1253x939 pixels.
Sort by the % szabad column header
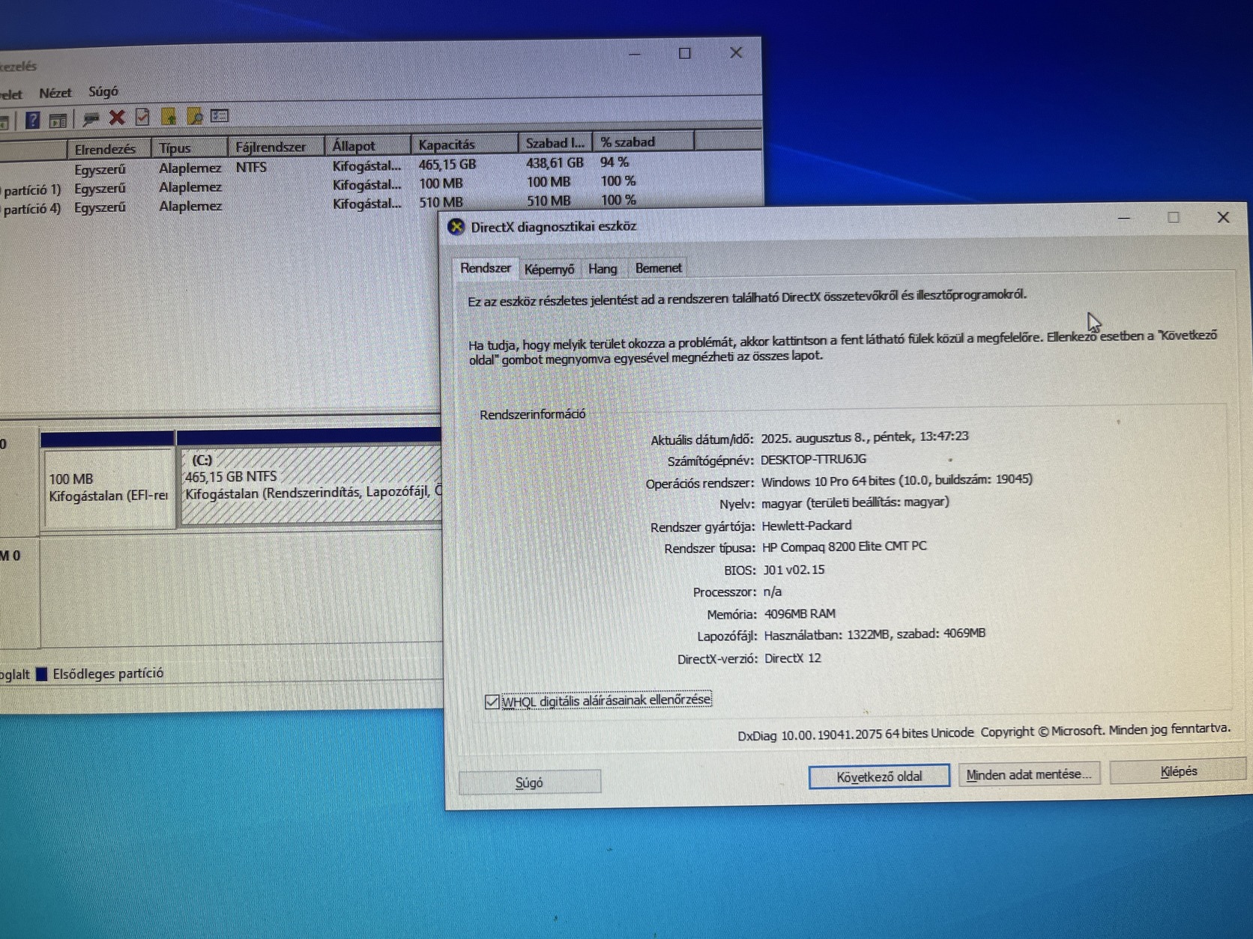pos(643,142)
